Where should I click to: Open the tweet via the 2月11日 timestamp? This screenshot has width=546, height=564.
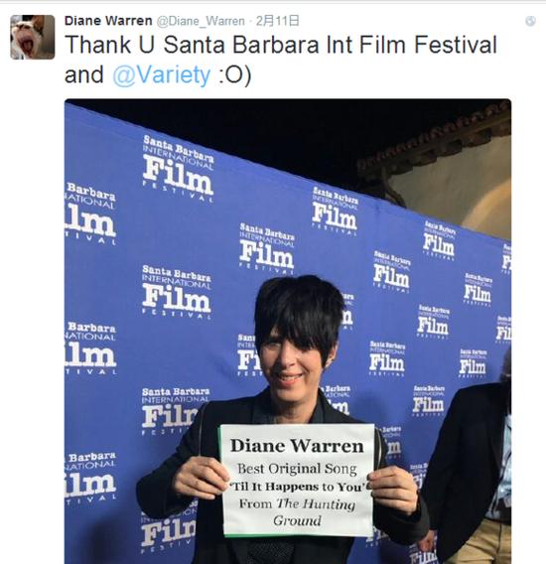pyautogui.click(x=277, y=21)
